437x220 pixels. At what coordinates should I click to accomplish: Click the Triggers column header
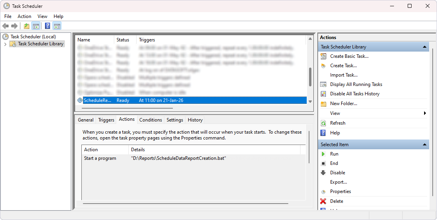pyautogui.click(x=221, y=40)
